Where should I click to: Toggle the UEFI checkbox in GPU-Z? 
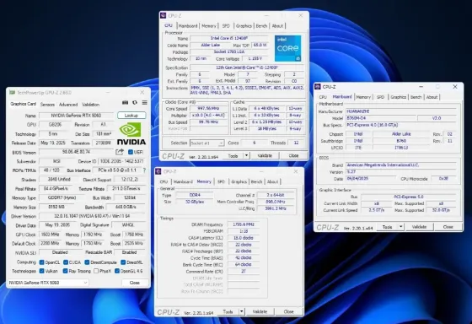(131, 152)
